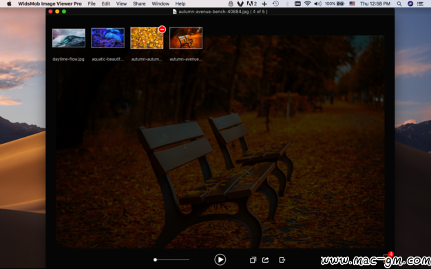431x269 pixels.
Task: Click the Siri icon in menu bar
Action: point(410,3)
